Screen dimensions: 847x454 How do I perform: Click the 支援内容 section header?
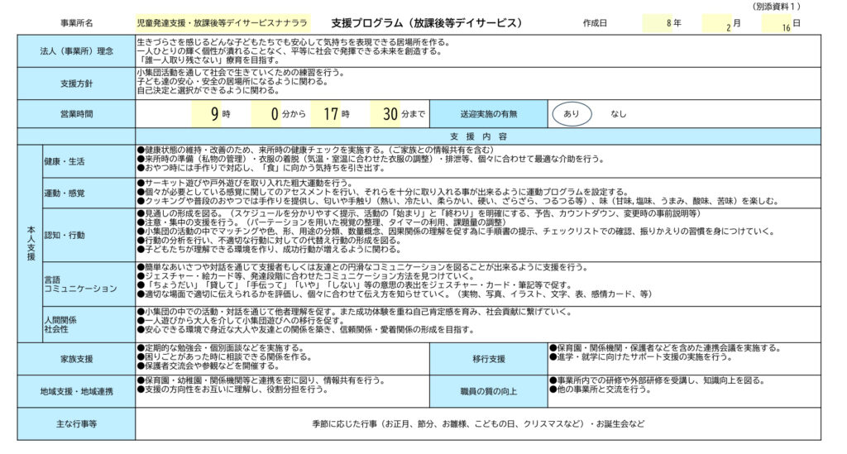pyautogui.click(x=479, y=136)
